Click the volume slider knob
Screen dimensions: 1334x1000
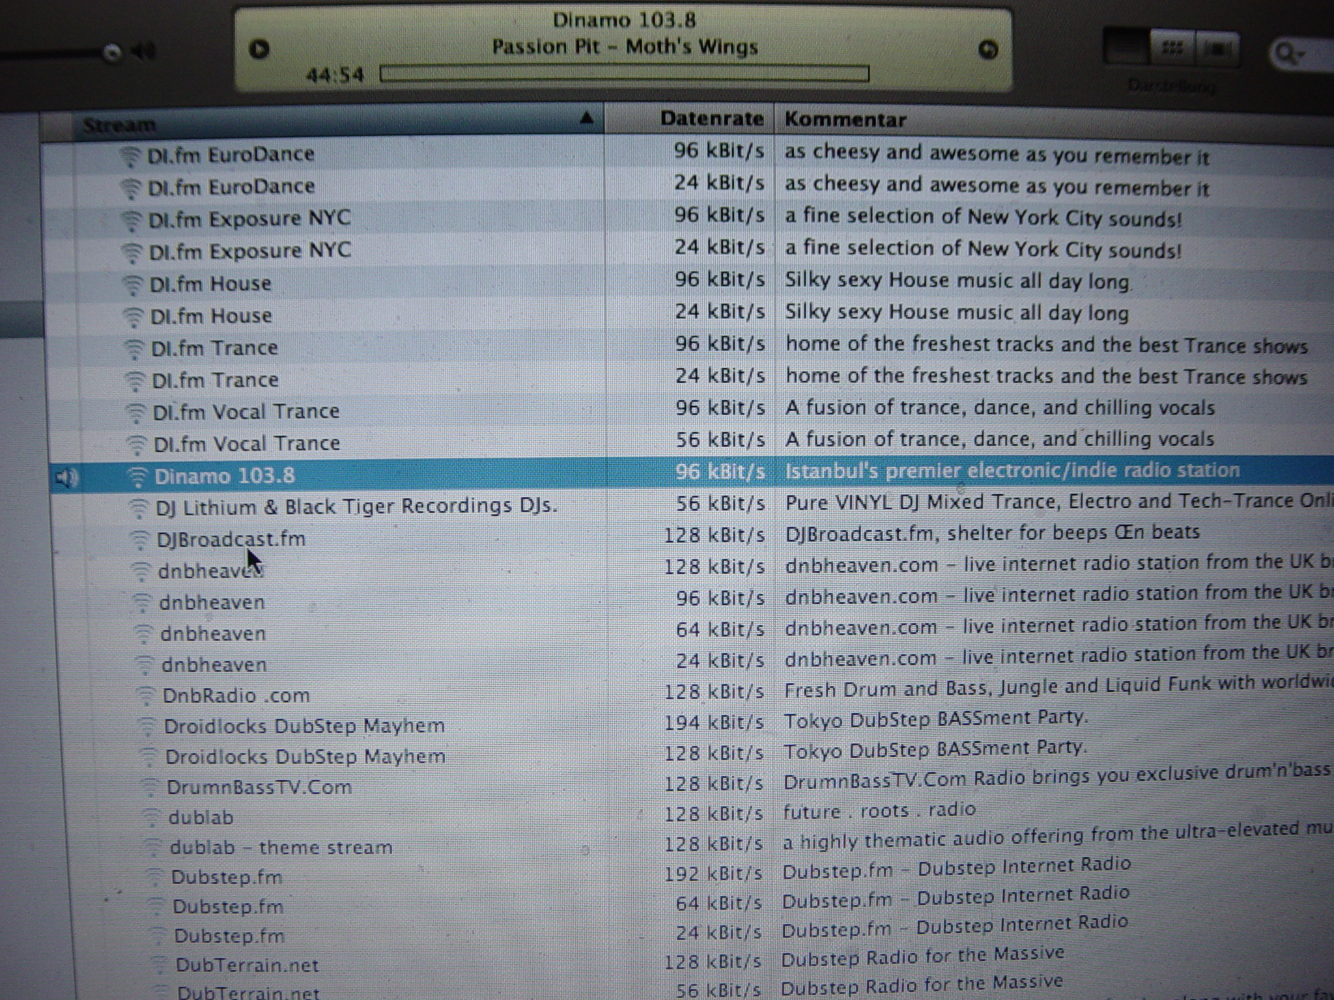[x=112, y=52]
